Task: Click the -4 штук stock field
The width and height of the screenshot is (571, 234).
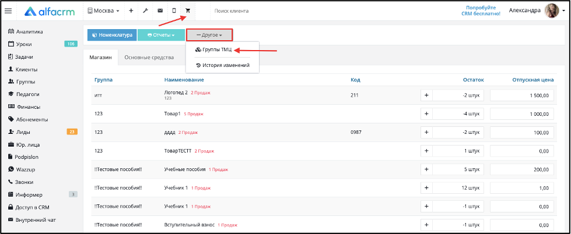Action: pos(458,114)
